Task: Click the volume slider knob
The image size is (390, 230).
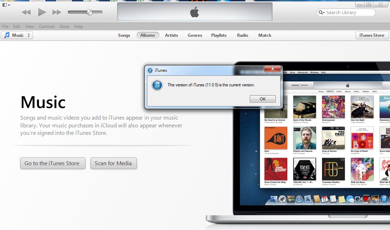Action: (x=89, y=12)
